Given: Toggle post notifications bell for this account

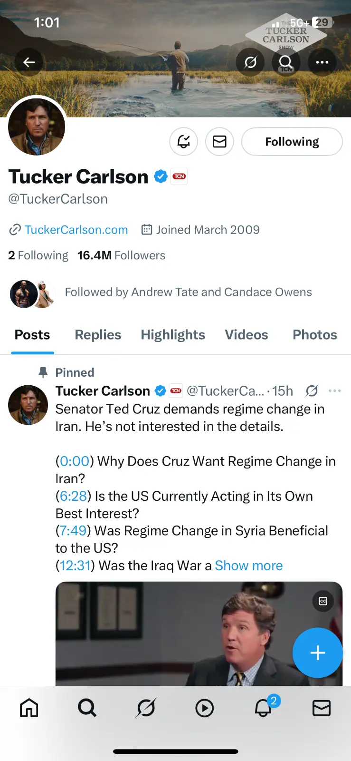Looking at the screenshot, I should 184,142.
